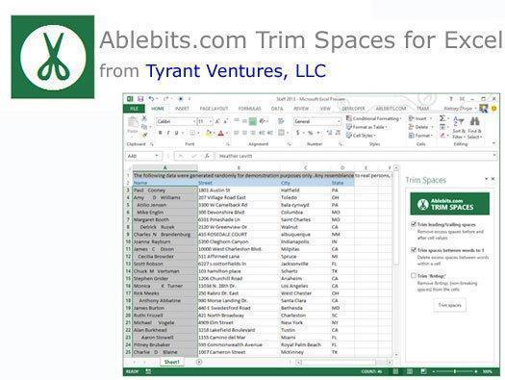The width and height of the screenshot is (505, 380).
Task: Adjust the zoom slider in status bar
Action: pyautogui.click(x=455, y=371)
